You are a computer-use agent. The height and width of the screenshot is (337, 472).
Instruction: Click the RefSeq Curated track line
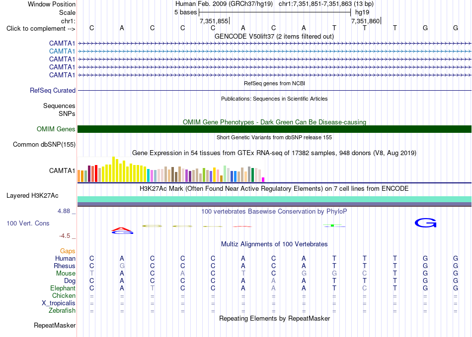[274, 90]
